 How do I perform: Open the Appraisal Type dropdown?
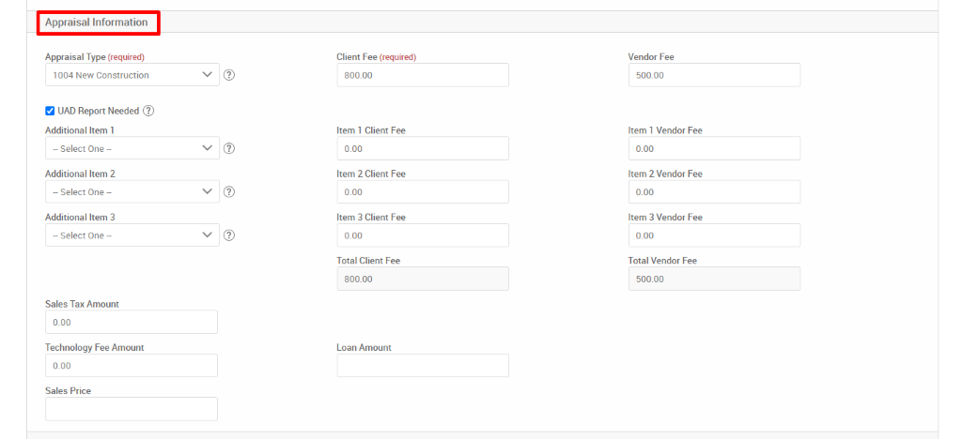point(132,75)
